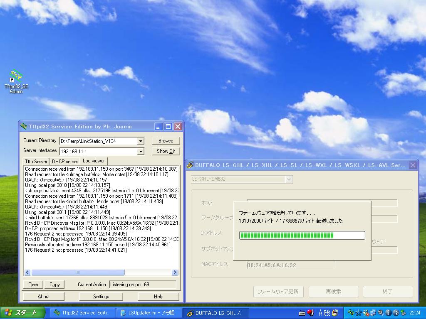This screenshot has height=319, width=426.
Task: Click the firmware transfer progress bar
Action: coord(302,235)
